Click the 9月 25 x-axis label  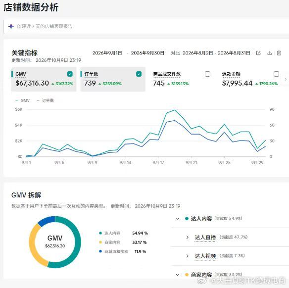click(x=224, y=162)
